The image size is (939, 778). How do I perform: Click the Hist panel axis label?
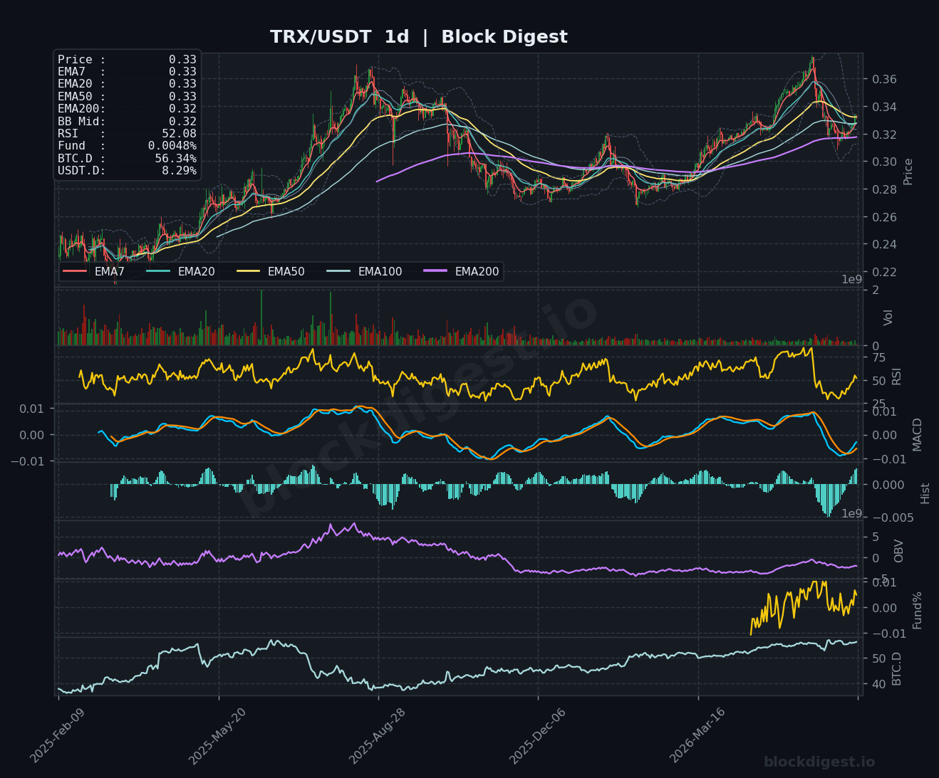tap(925, 493)
